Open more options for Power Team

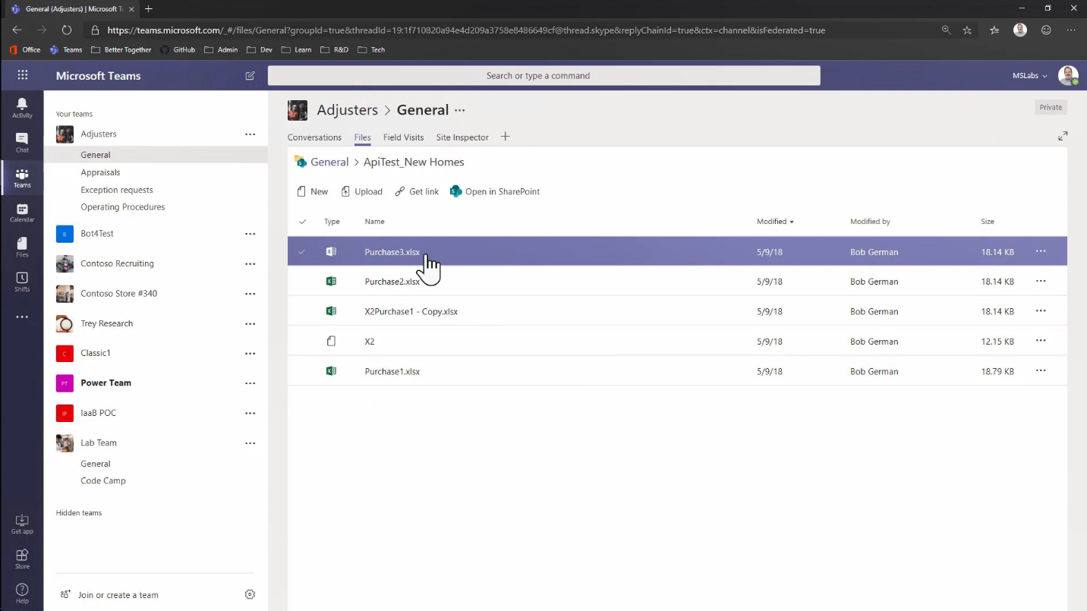click(250, 383)
